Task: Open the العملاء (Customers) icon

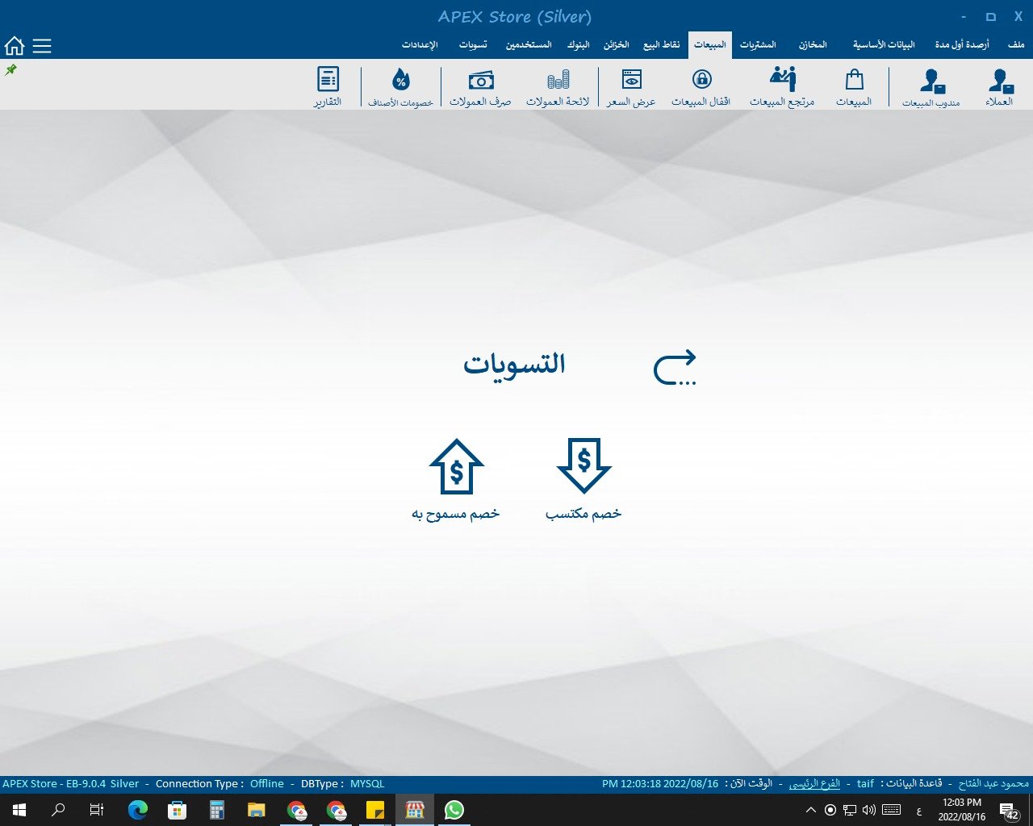Action: click(x=999, y=86)
